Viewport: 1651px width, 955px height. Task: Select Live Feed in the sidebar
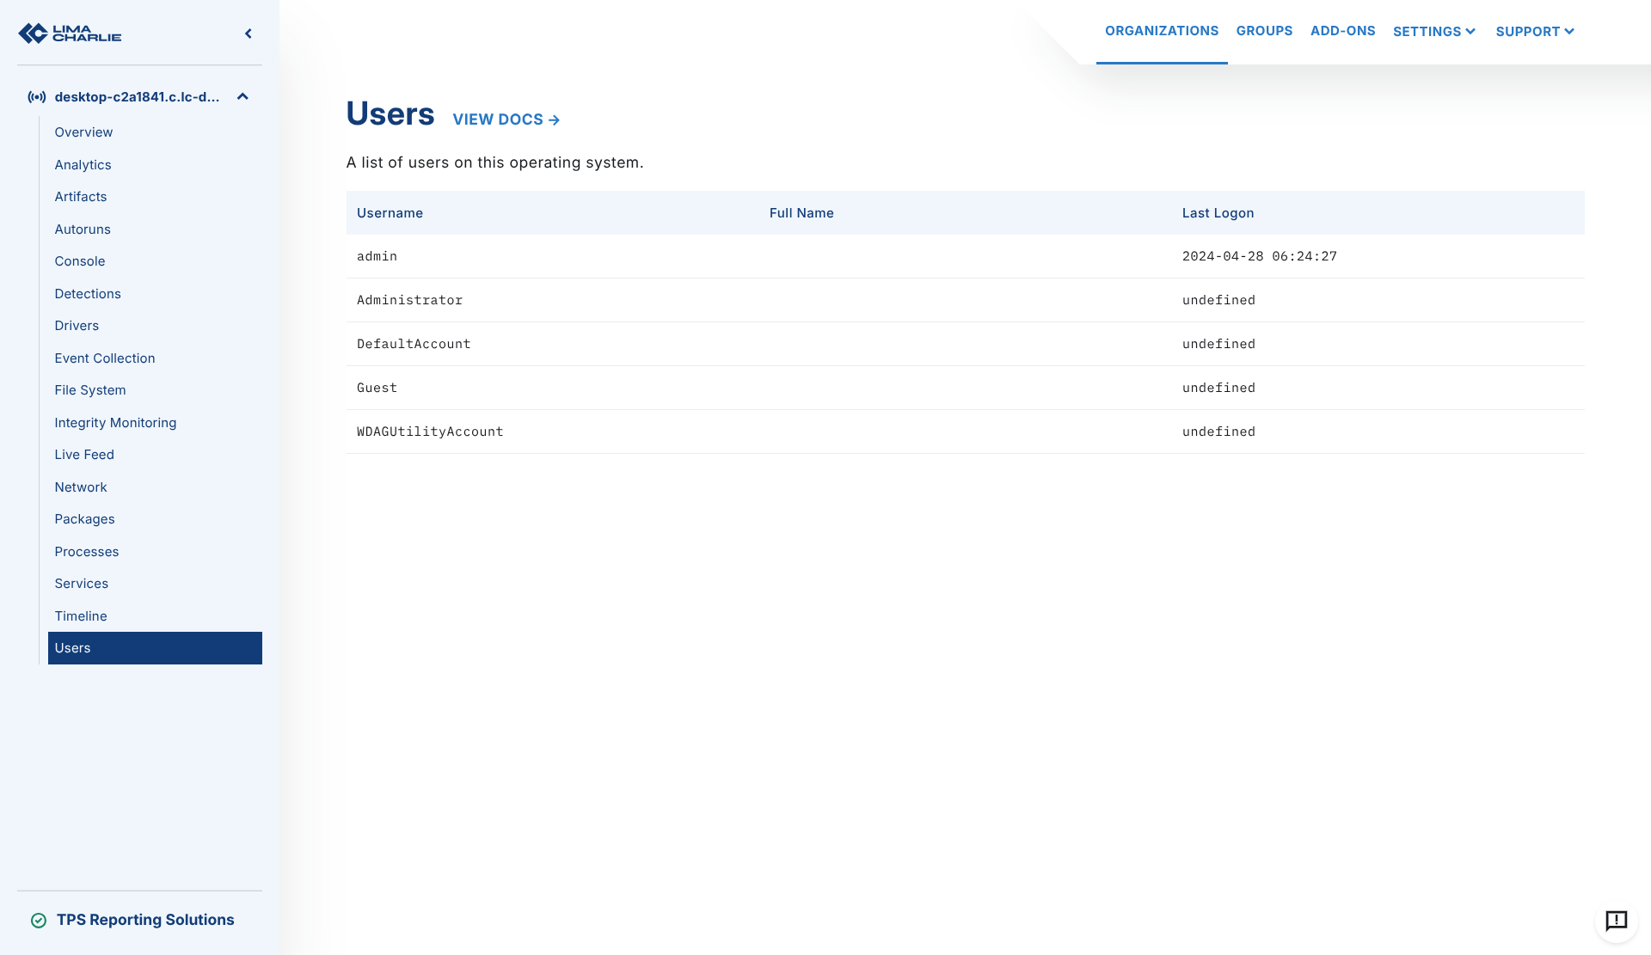[x=84, y=455]
